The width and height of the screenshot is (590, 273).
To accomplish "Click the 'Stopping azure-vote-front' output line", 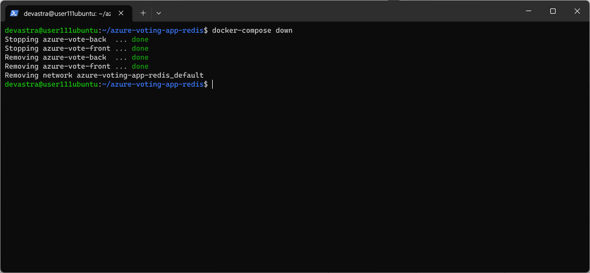I will (77, 49).
